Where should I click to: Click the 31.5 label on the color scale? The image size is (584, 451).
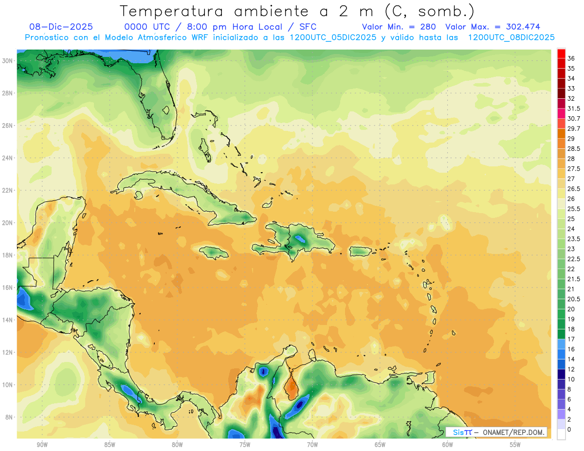[573, 108]
